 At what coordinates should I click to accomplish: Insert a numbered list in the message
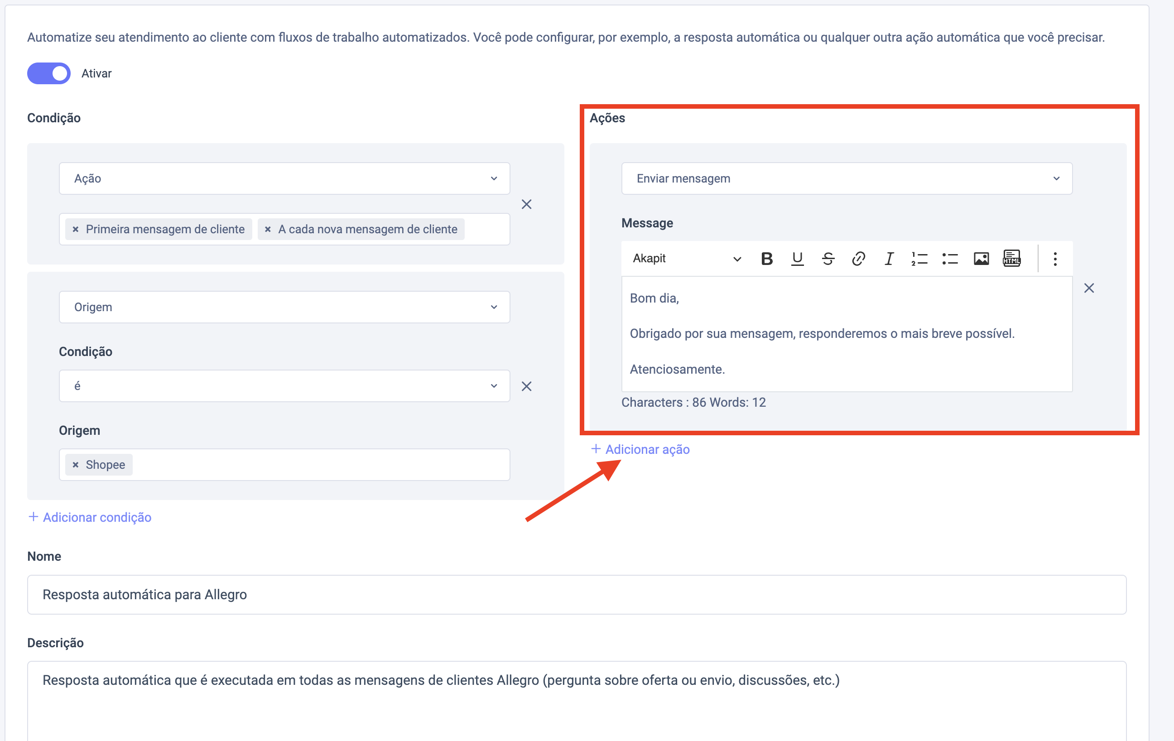point(919,258)
